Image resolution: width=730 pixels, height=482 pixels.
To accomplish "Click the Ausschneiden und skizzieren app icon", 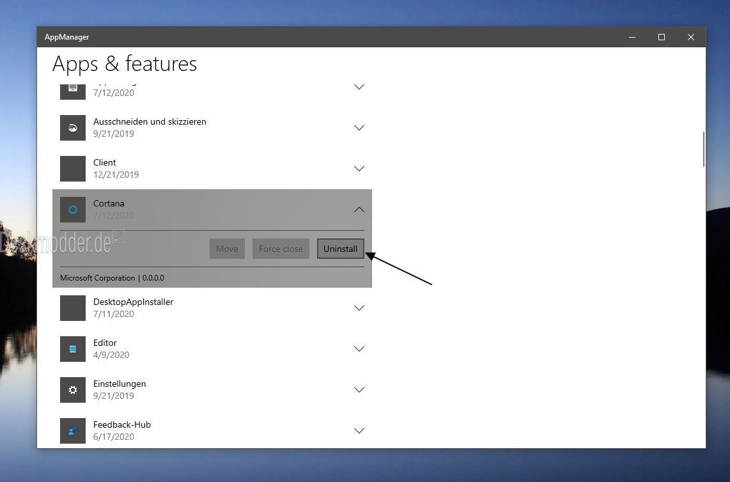I will (x=73, y=128).
